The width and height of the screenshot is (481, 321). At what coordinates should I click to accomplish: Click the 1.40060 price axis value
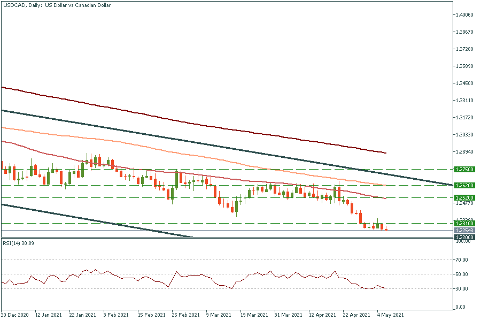tap(463, 15)
